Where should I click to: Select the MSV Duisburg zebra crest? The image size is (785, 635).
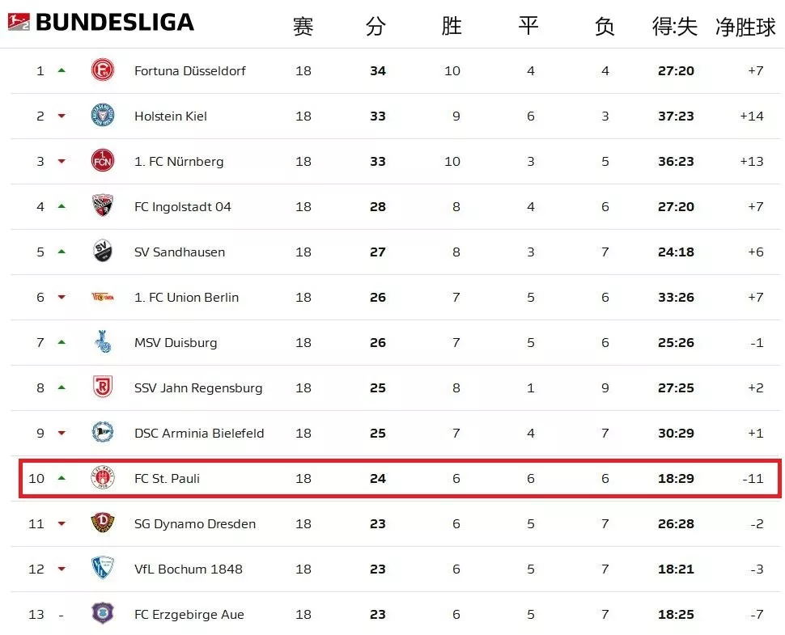pyautogui.click(x=103, y=342)
